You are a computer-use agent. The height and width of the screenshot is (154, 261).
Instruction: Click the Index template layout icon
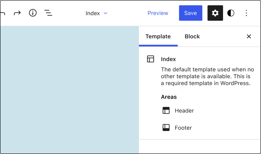tap(150, 59)
